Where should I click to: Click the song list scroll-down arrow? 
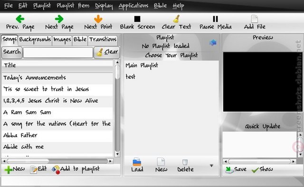117,154
